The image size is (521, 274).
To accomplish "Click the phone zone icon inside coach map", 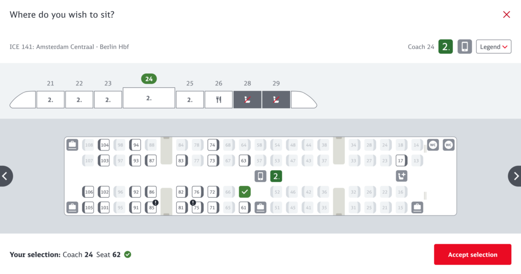I will (260, 176).
